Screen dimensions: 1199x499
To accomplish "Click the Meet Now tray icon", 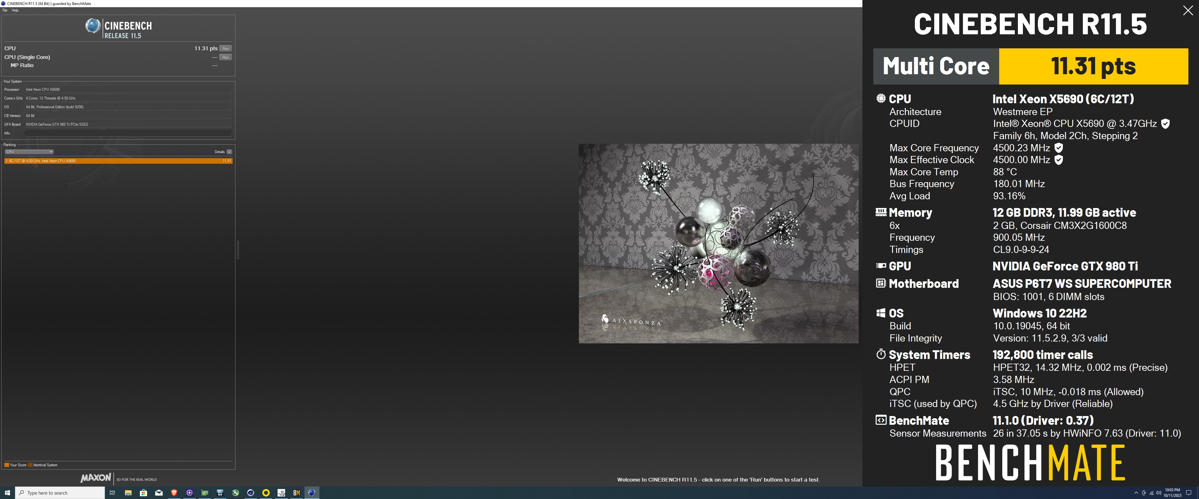I will point(1144,493).
